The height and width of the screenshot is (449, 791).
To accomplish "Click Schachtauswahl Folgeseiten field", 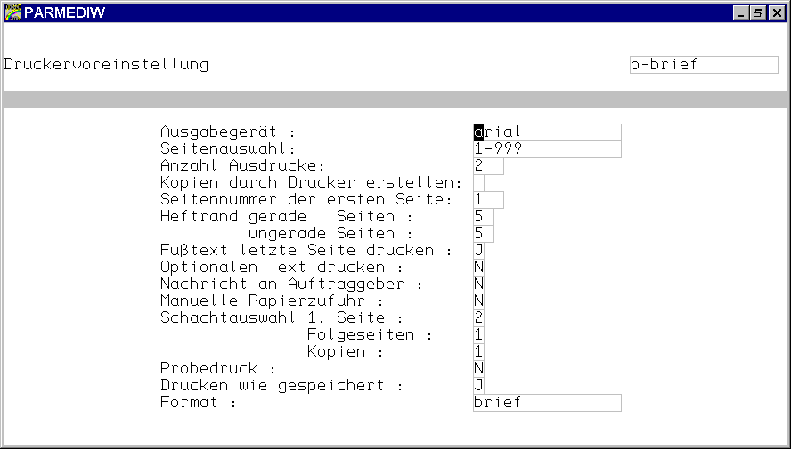I will [x=479, y=335].
